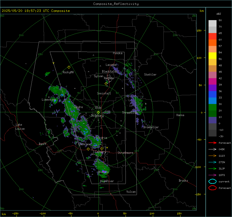Screen dimensions: 232x217
Task: Click the Innisfail city label
Action: (104, 93)
